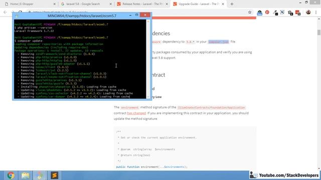Click the Illuminate/Contracts/Foundation/Application code text
The width and height of the screenshot is (321, 180).
click(211, 107)
